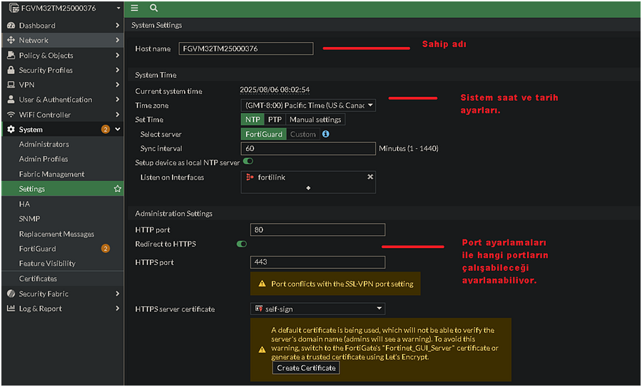Toggle Redirect to HTTPS switch
The image size is (642, 387).
242,244
